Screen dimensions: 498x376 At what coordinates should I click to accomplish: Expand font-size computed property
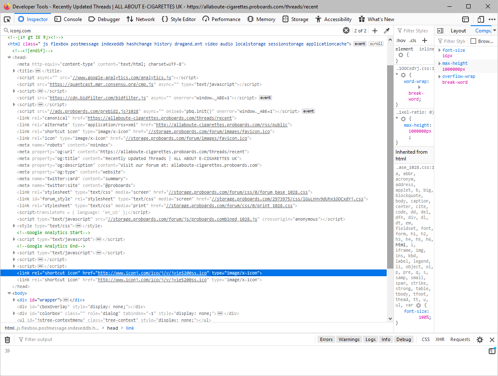[x=439, y=50]
